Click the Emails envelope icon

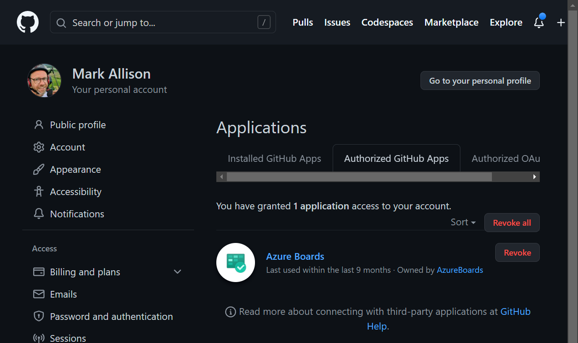(x=39, y=294)
